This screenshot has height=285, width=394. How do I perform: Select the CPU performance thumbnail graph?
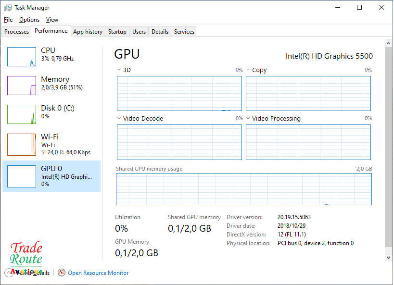coord(22,57)
